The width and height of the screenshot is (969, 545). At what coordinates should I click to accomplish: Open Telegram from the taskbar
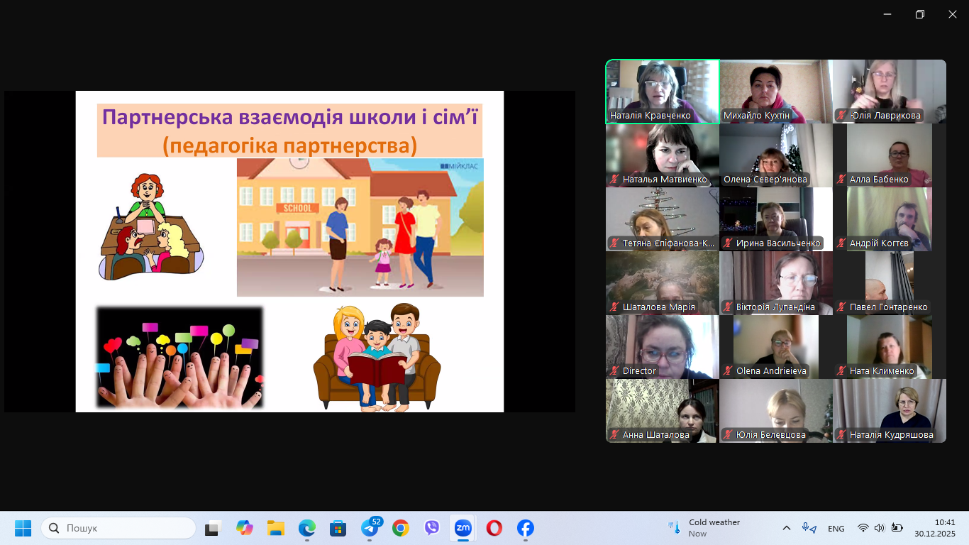(x=370, y=528)
